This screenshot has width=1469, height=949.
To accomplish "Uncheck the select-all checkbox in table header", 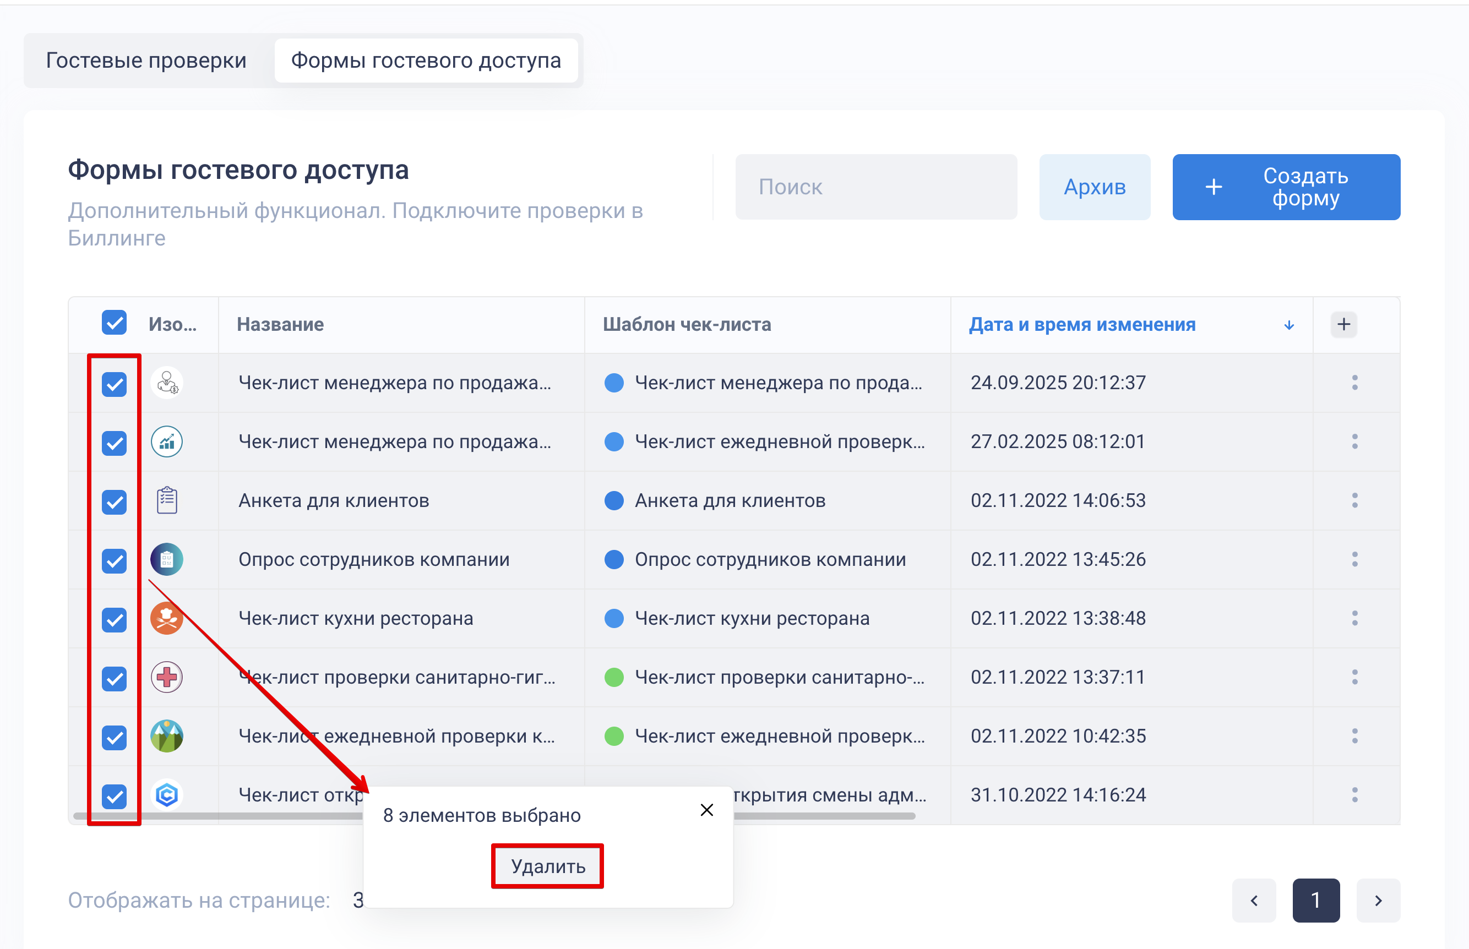I will 114,322.
